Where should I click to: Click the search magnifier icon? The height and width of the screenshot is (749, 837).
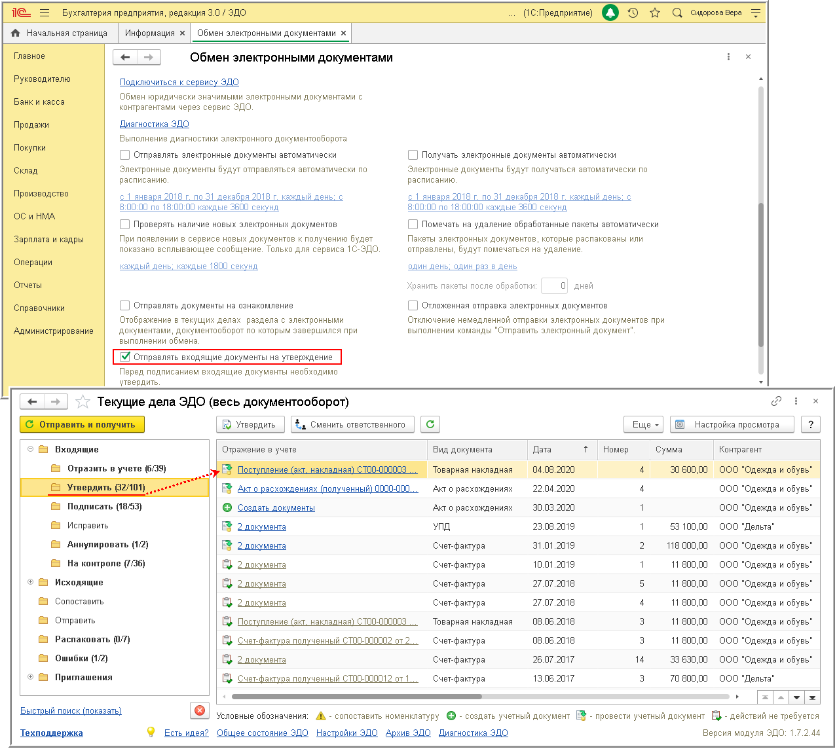click(x=677, y=12)
